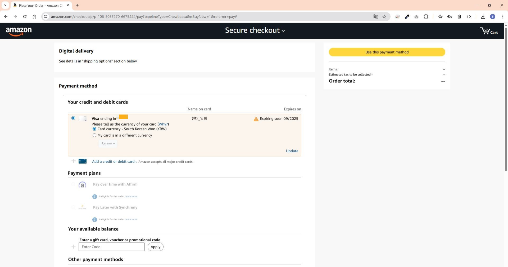508x267 pixels.
Task: Click the code brackets extension icon
Action: click(469, 16)
